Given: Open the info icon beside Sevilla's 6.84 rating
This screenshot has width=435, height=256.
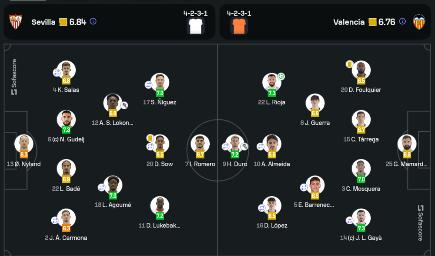Looking at the screenshot, I should pyautogui.click(x=93, y=21).
